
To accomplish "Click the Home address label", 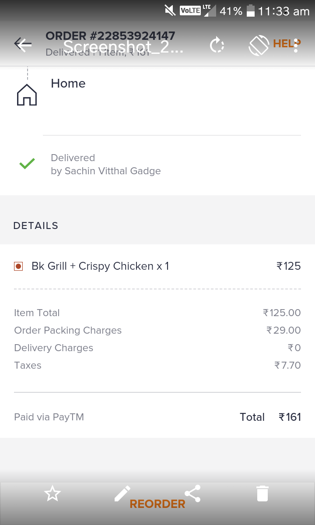I will tap(68, 84).
